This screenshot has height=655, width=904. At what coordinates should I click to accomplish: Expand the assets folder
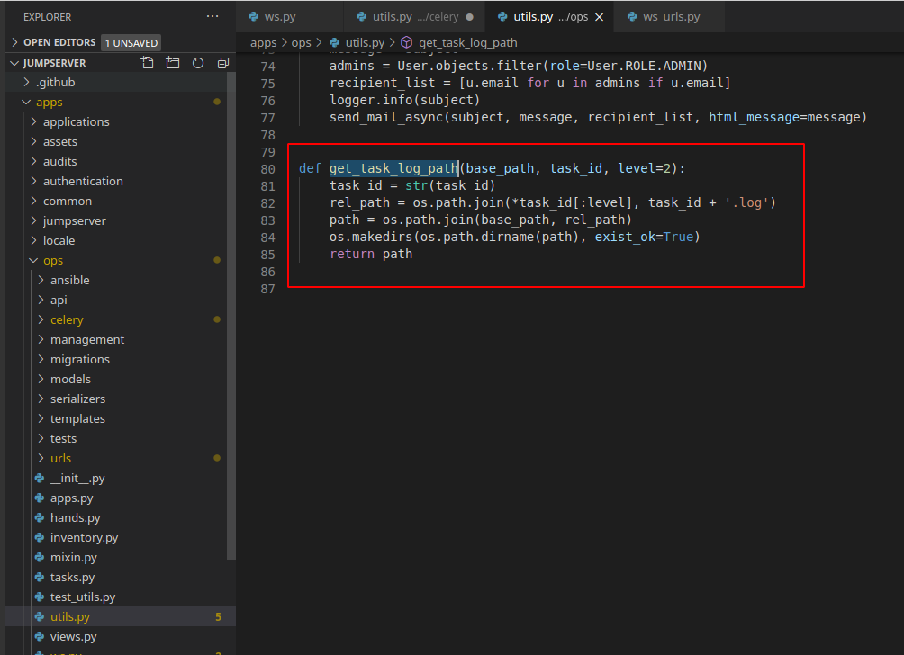tap(33, 142)
